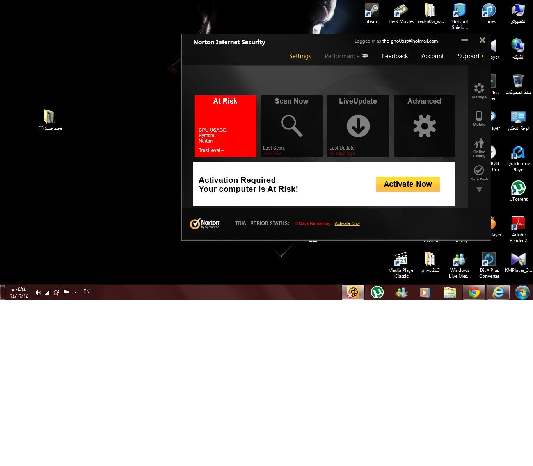Open the phys 2o3 folder
This screenshot has height=466, width=533.
pos(430,262)
